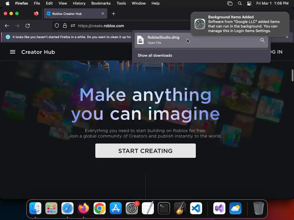Click the Firefox View icon in tab bar

[36, 13]
